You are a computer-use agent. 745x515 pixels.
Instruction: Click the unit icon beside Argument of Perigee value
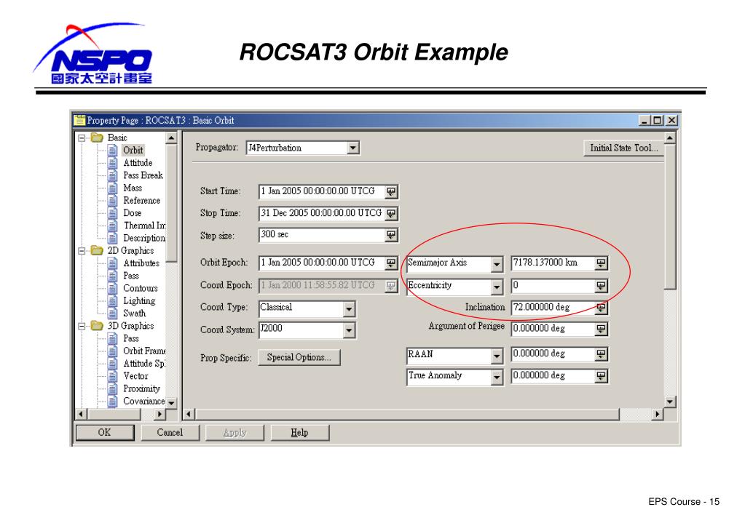point(601,329)
